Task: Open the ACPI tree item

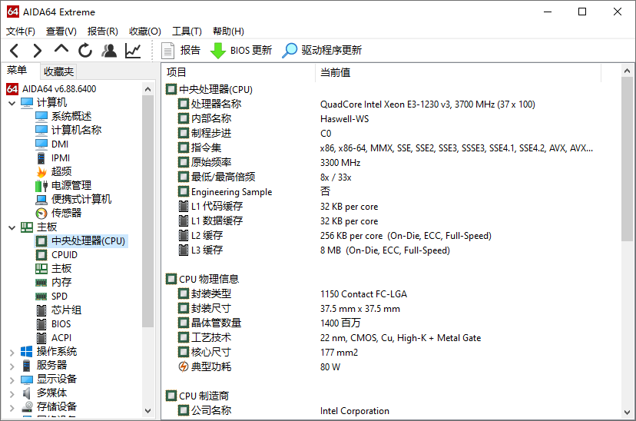Action: 54,337
